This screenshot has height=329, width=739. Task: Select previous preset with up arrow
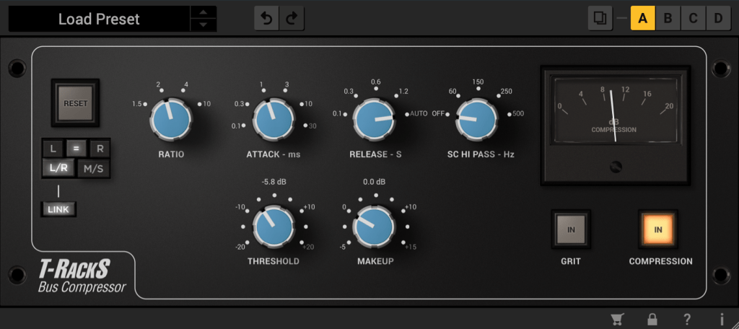pos(204,12)
